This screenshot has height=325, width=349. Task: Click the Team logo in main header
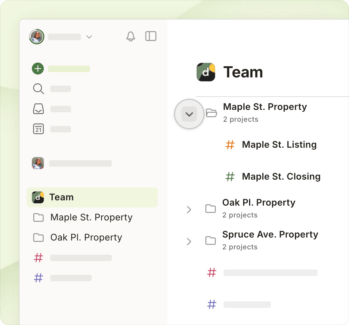(x=206, y=72)
